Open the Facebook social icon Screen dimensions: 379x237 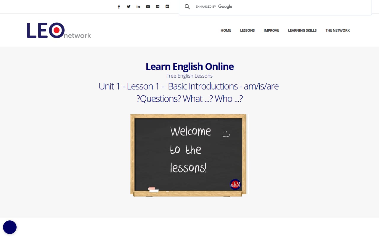click(x=119, y=7)
